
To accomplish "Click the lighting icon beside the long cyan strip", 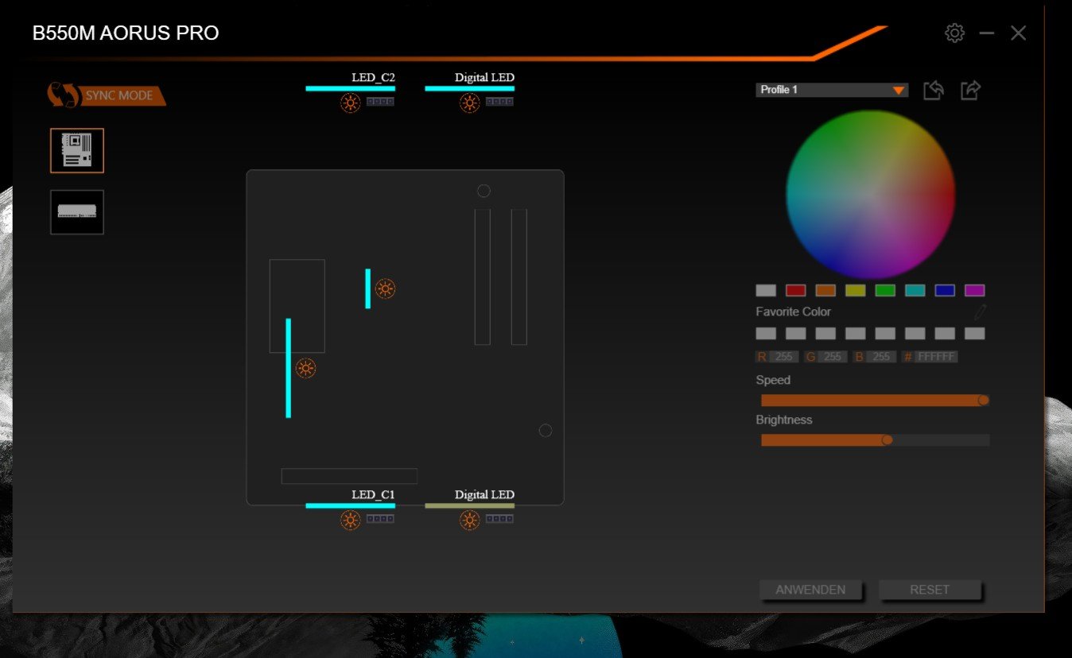I will click(x=305, y=368).
